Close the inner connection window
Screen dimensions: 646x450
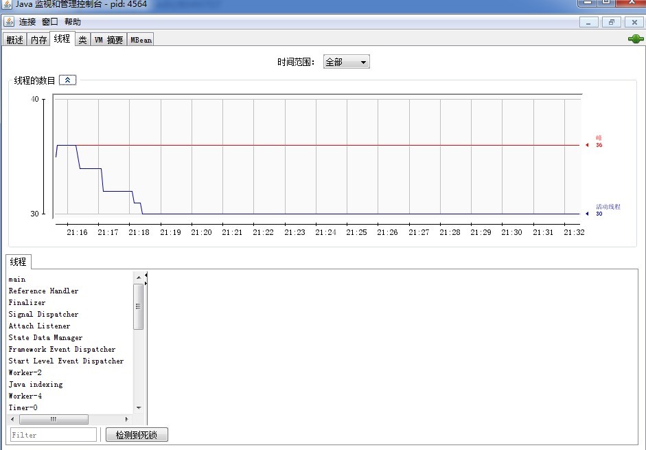coord(634,22)
